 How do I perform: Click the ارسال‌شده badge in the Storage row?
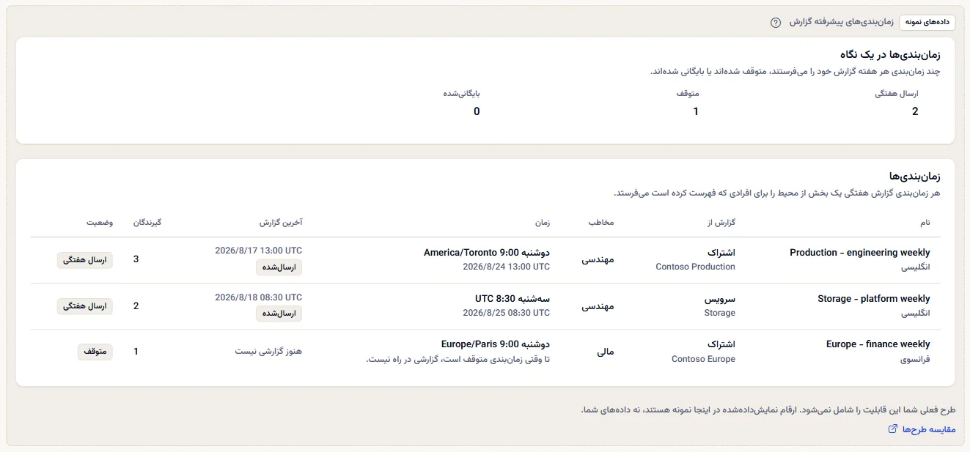(x=279, y=314)
